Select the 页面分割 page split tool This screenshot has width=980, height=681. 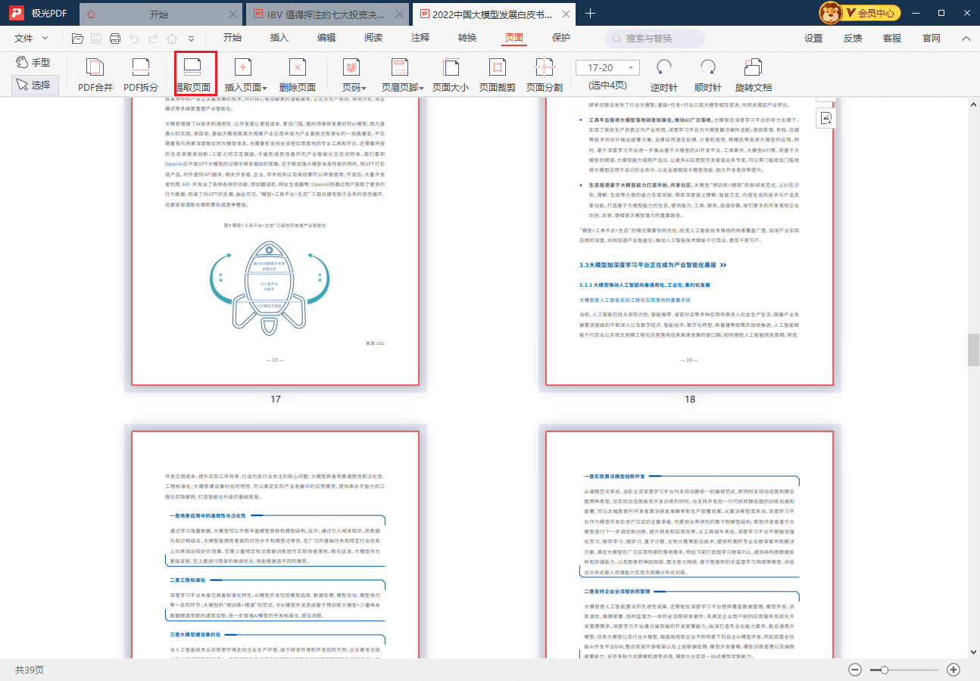click(545, 76)
